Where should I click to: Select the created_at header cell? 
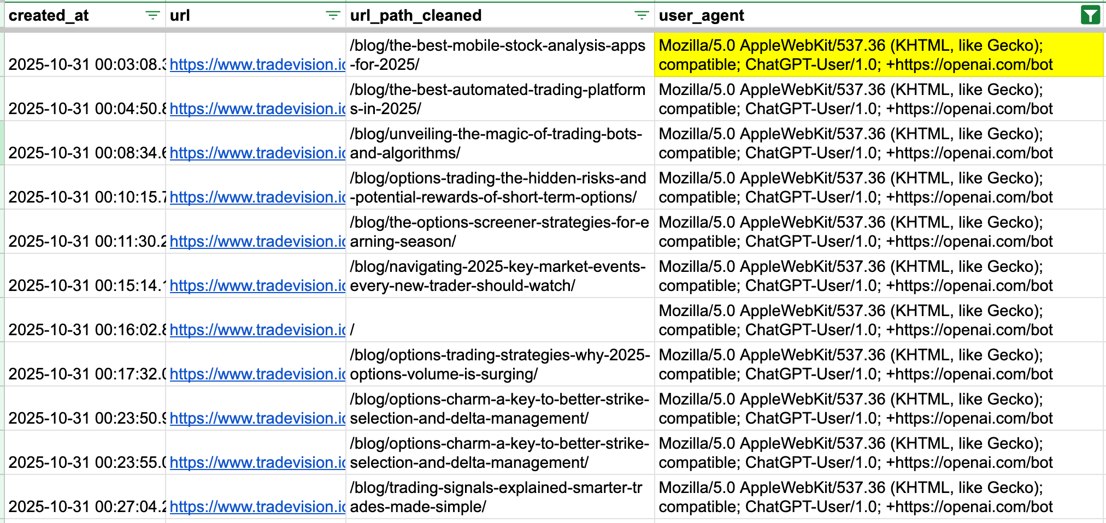[x=85, y=15]
